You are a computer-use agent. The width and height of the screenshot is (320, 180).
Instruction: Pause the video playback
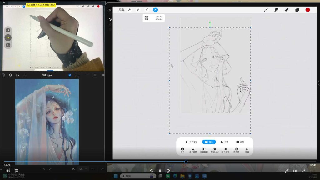pos(160,171)
